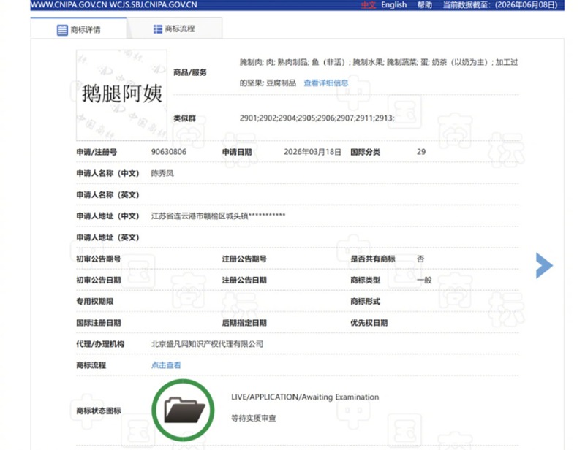Click the 后期指定日期 label
This screenshot has height=450, width=585.
point(244,323)
